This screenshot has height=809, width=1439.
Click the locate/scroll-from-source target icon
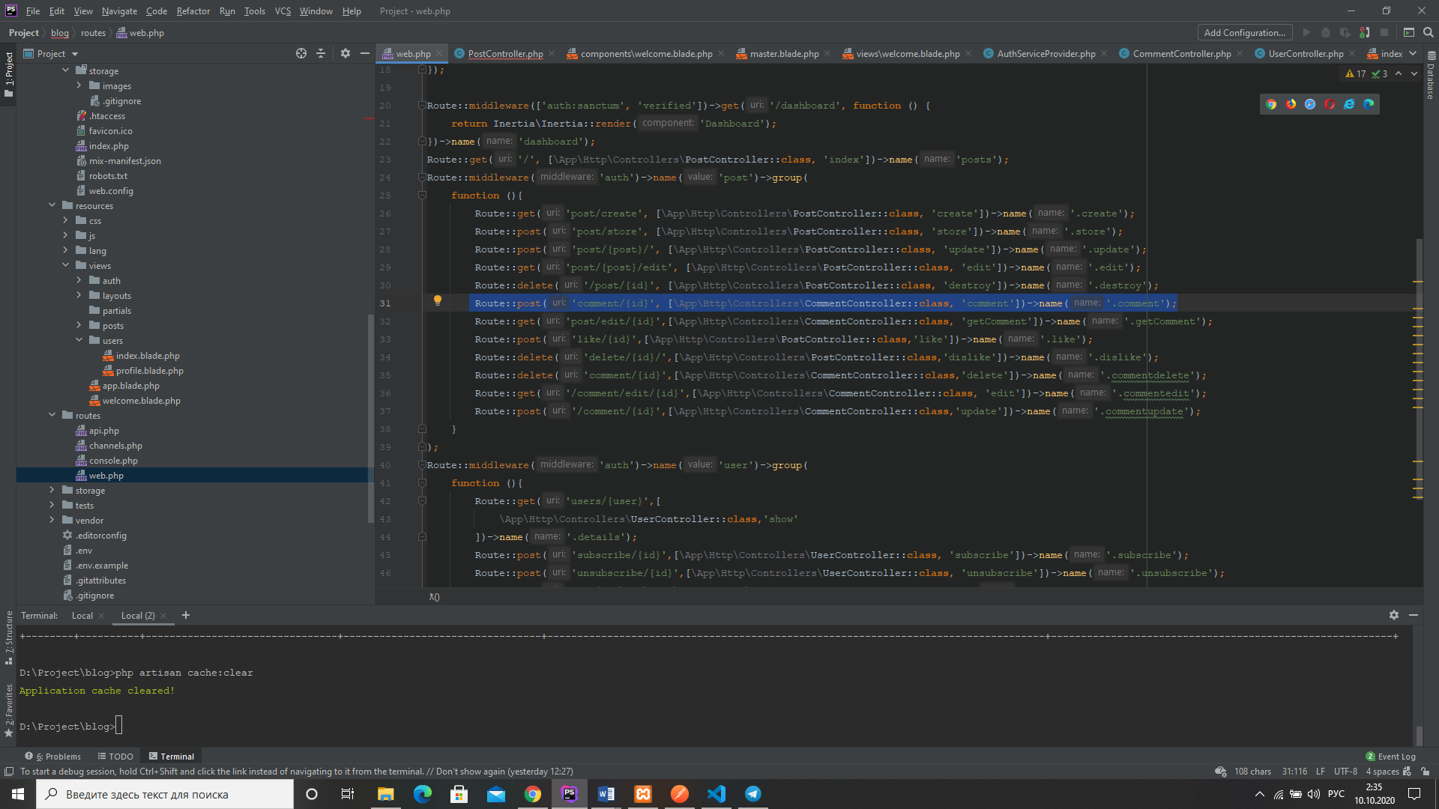tap(301, 53)
